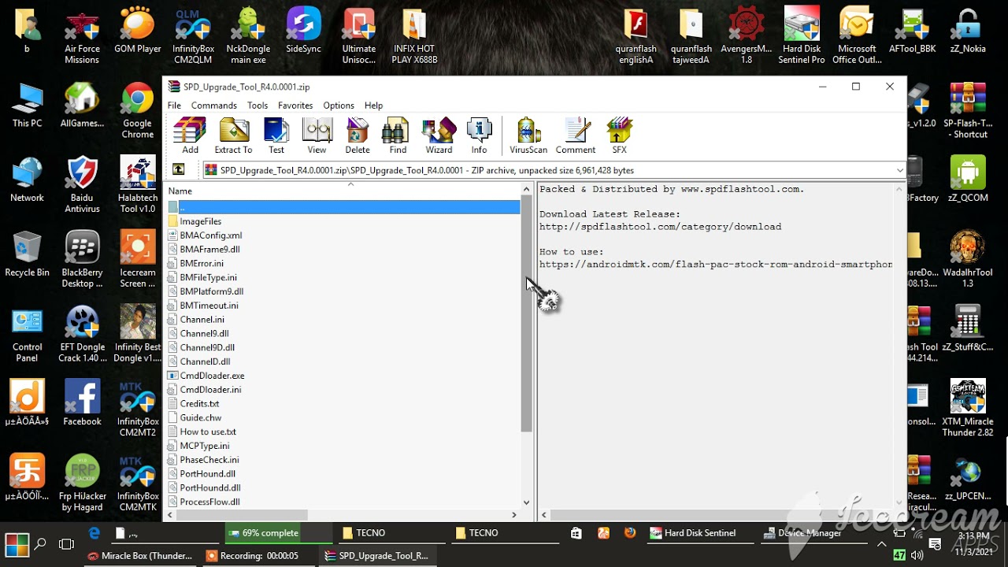Image resolution: width=1008 pixels, height=567 pixels.
Task: Open the Favorites menu
Action: point(295,106)
